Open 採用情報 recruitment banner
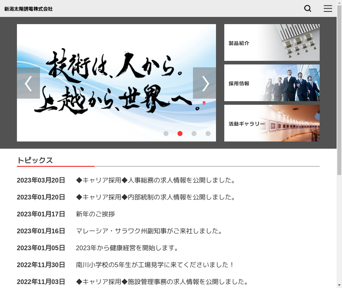Viewport: 342px width, 288px height. coord(272,83)
